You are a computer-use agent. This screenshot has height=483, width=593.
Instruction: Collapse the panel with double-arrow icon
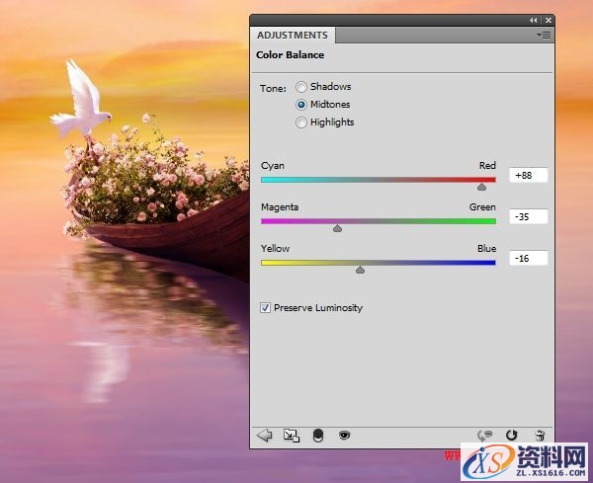pyautogui.click(x=534, y=20)
